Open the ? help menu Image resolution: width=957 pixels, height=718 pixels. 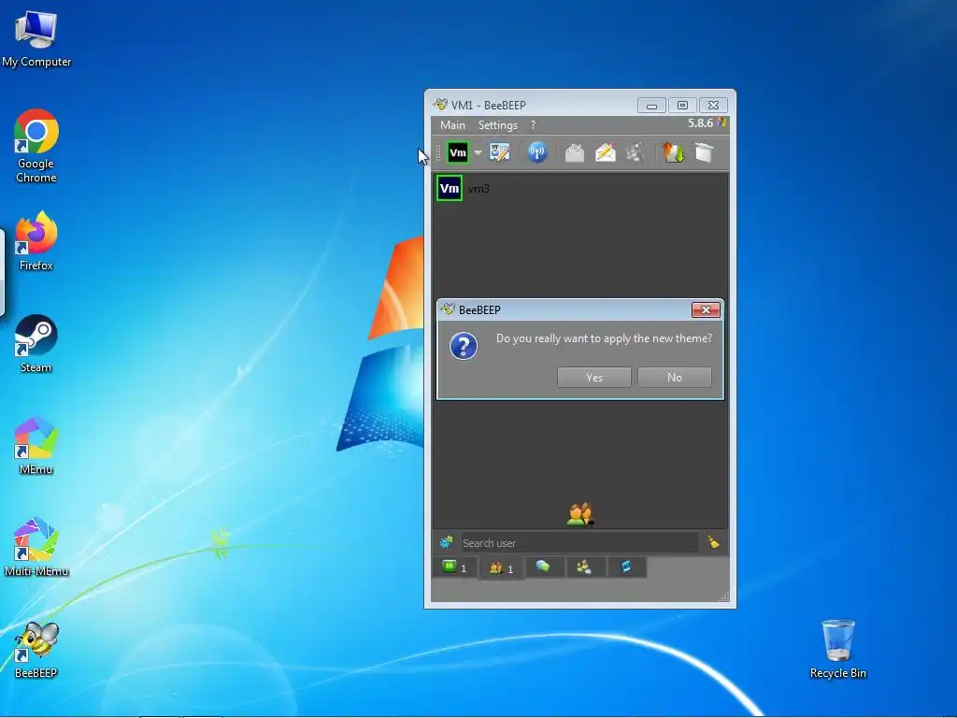(x=533, y=125)
